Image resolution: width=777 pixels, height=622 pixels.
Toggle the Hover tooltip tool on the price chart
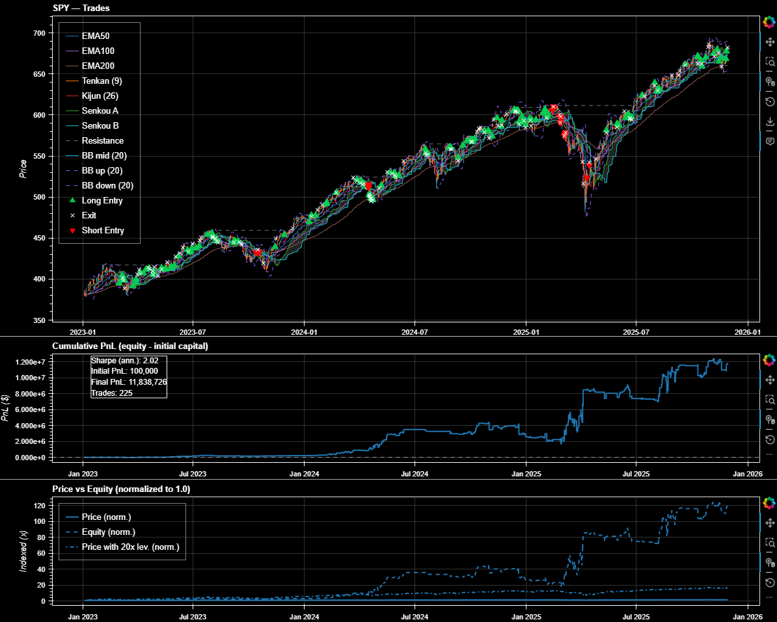click(x=769, y=137)
